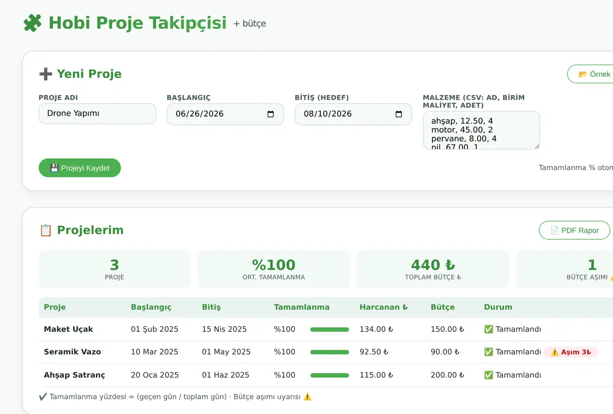Click the Bitiş column header

coord(211,307)
